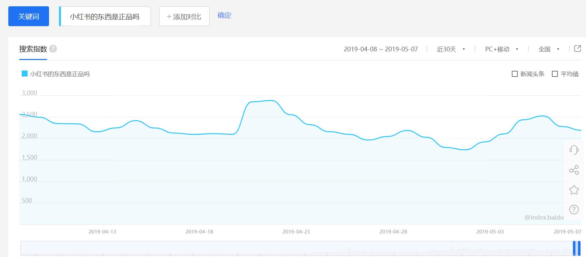This screenshot has width=586, height=257.
Task: Click the 确定 link
Action: tap(224, 15)
